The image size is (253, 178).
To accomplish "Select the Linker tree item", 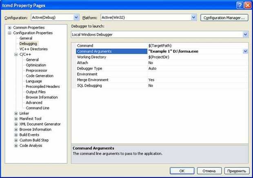I will click(x=24, y=113).
